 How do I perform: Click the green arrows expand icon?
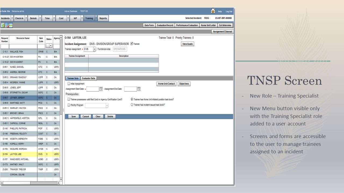coord(11,25)
